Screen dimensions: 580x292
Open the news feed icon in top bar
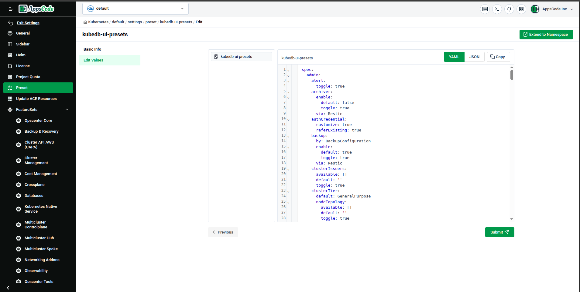(485, 9)
